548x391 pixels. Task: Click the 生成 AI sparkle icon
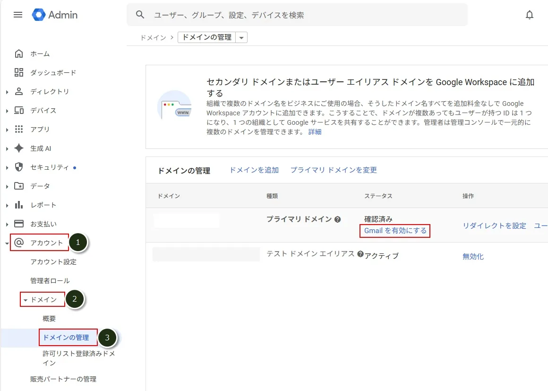pyautogui.click(x=19, y=148)
